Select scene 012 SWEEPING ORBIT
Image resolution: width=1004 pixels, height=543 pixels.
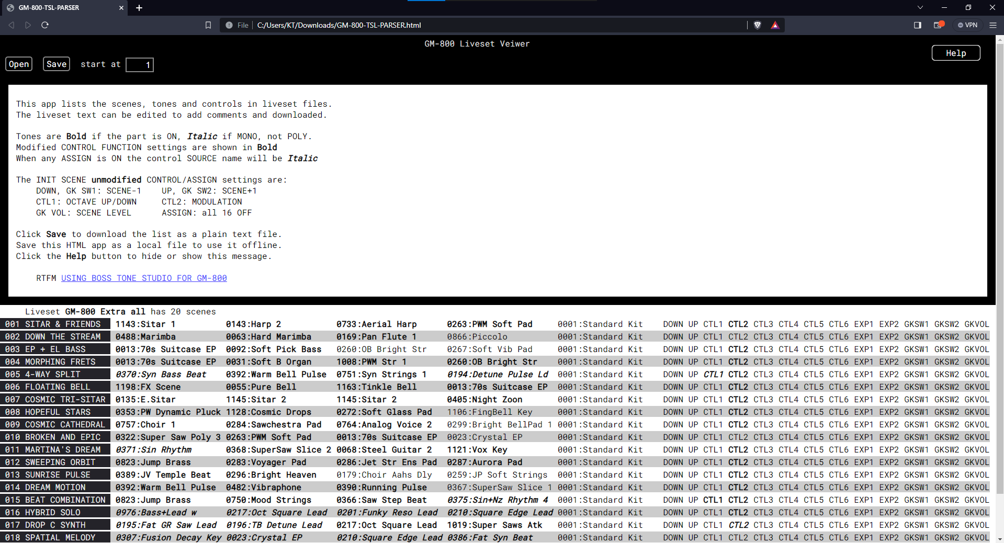55,462
